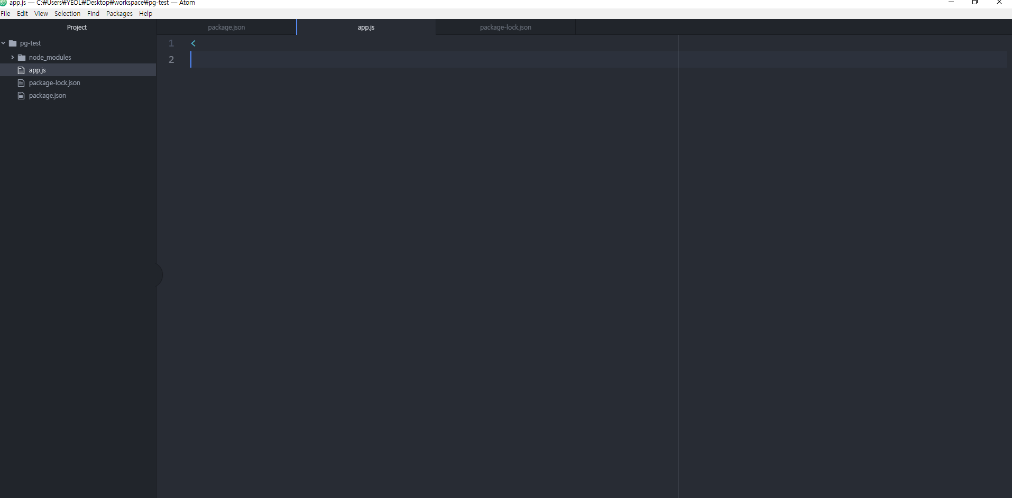Switch to the package.json tab
The image size is (1012, 498).
pyautogui.click(x=226, y=27)
